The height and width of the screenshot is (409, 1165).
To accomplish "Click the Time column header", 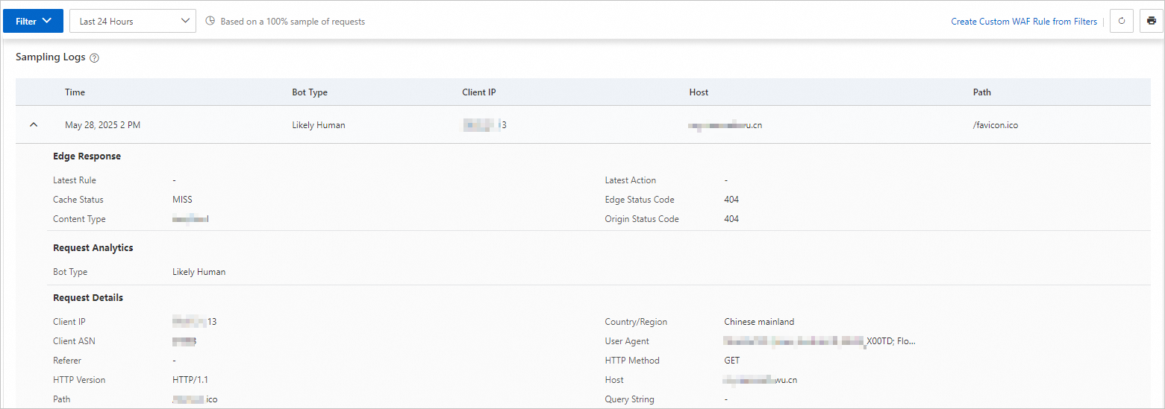I will click(x=75, y=92).
